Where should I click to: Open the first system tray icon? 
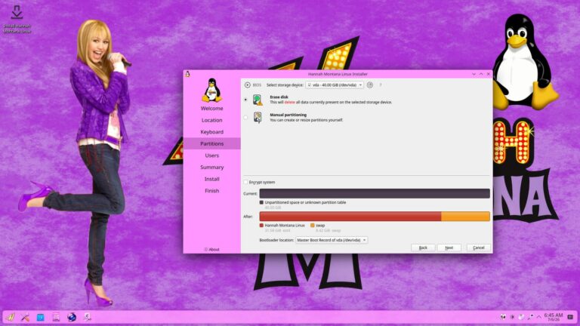[503, 317]
